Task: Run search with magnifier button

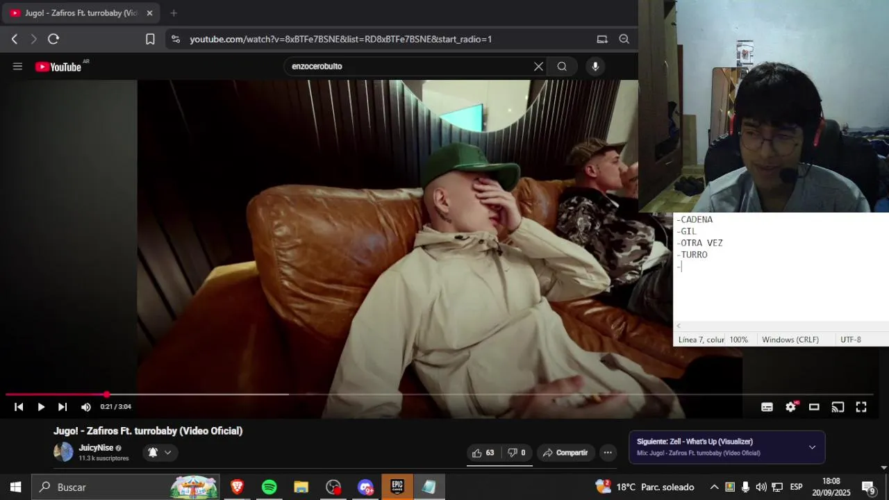Action: point(562,67)
